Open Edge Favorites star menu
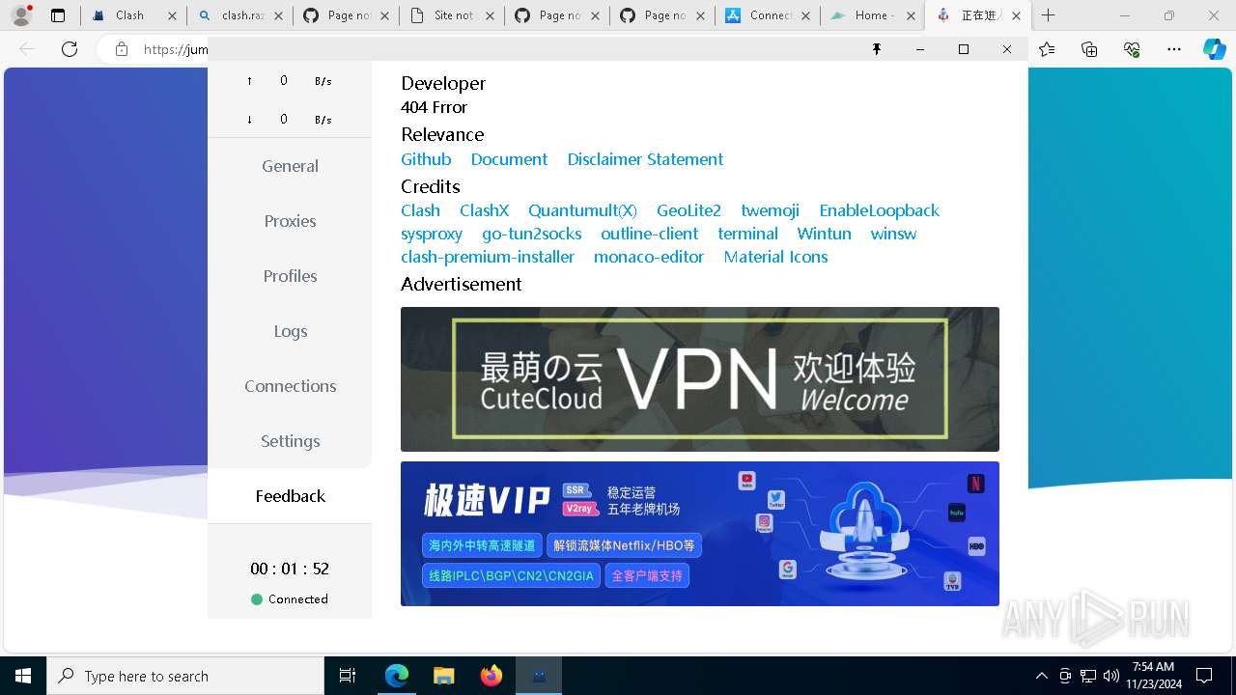The height and width of the screenshot is (695, 1236). coord(1048,49)
